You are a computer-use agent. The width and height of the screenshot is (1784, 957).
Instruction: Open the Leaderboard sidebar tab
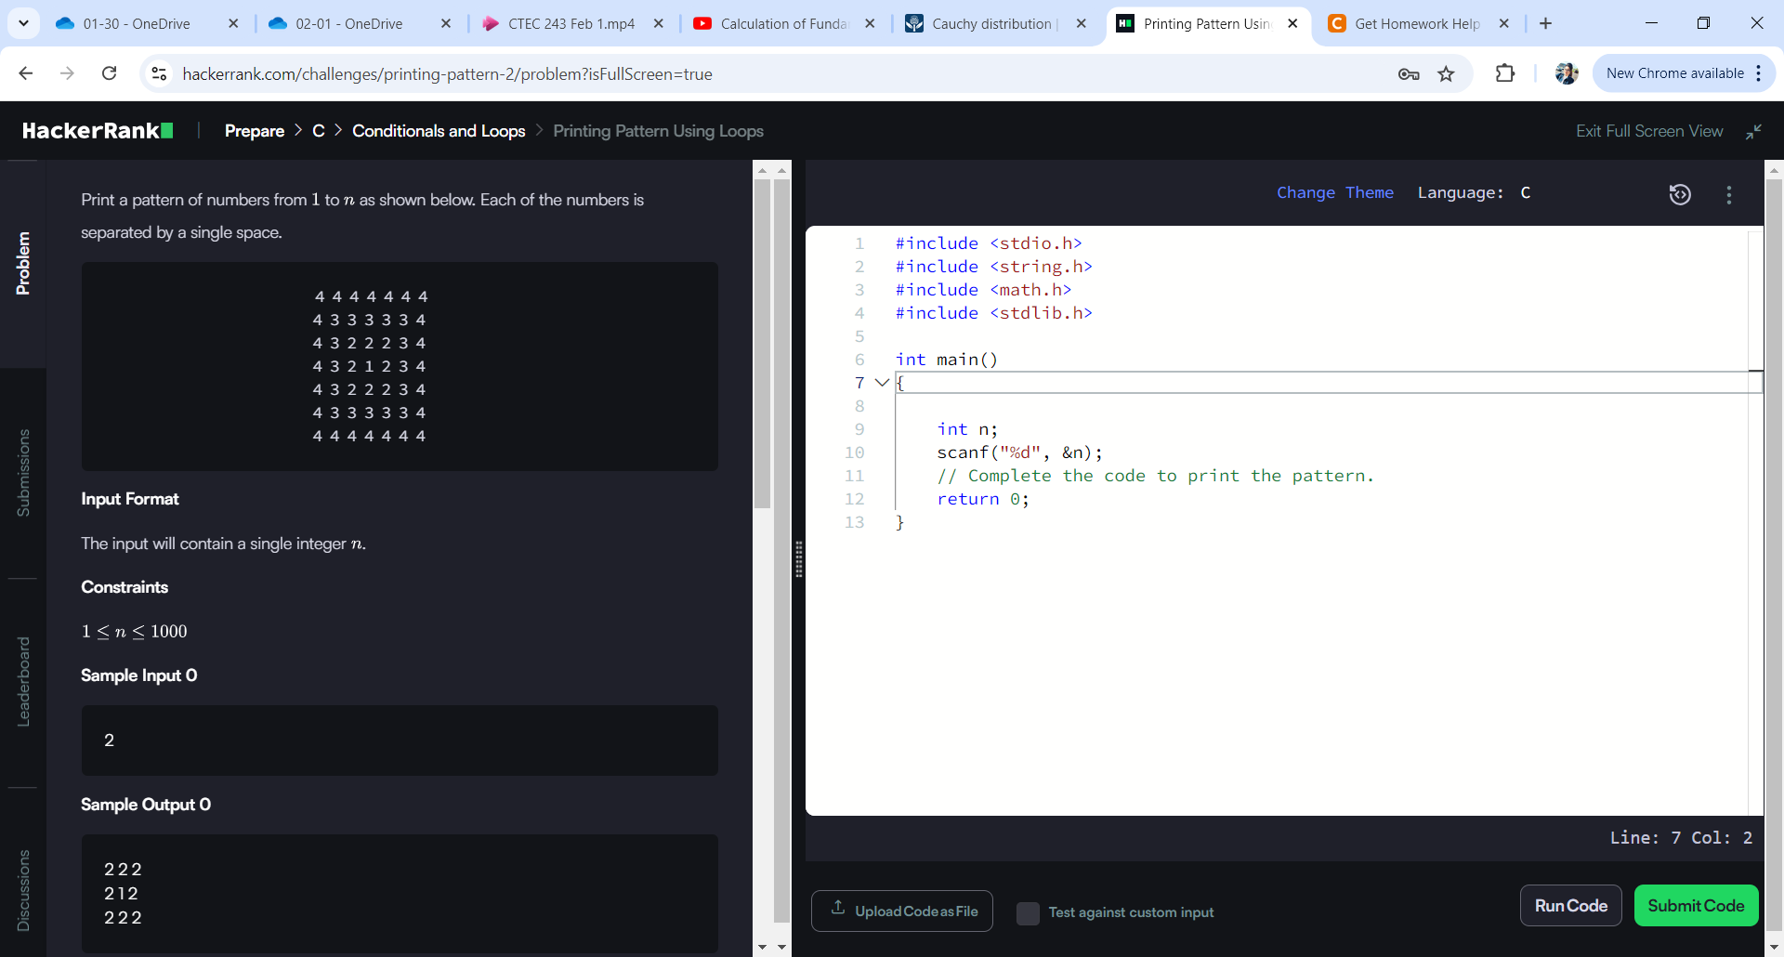click(x=23, y=682)
